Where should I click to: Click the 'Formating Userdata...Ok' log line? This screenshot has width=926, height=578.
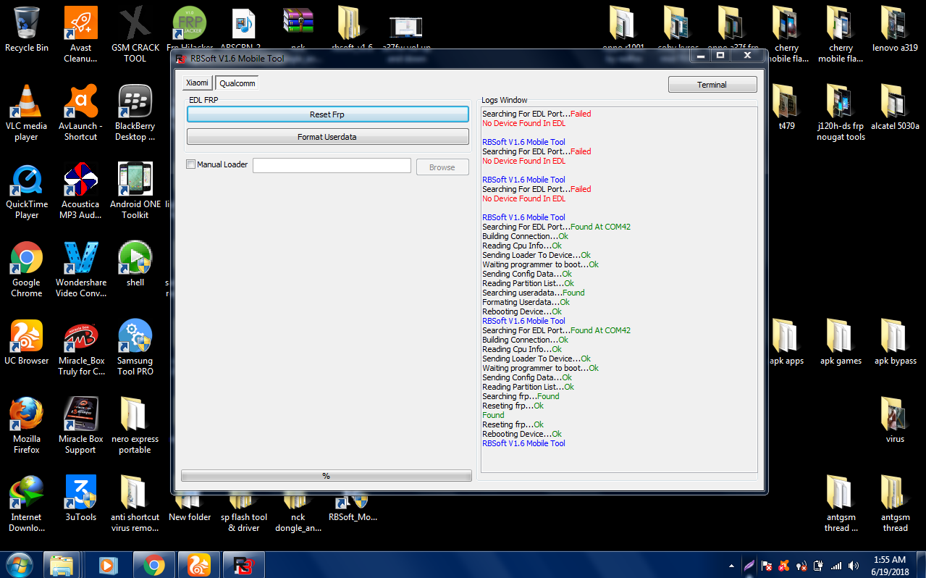[526, 302]
